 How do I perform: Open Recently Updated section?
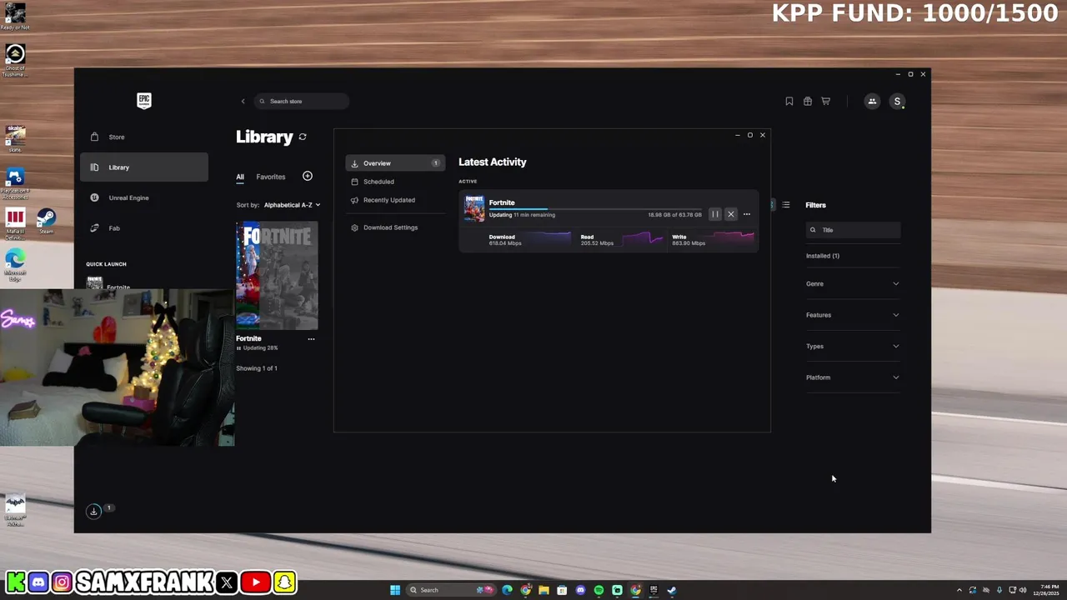[395, 200]
